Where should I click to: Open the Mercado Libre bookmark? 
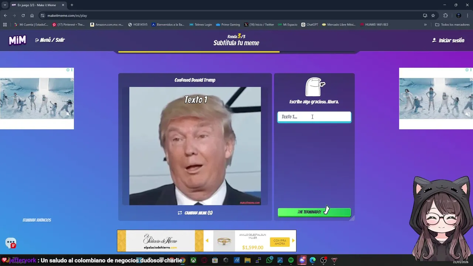[x=338, y=25]
